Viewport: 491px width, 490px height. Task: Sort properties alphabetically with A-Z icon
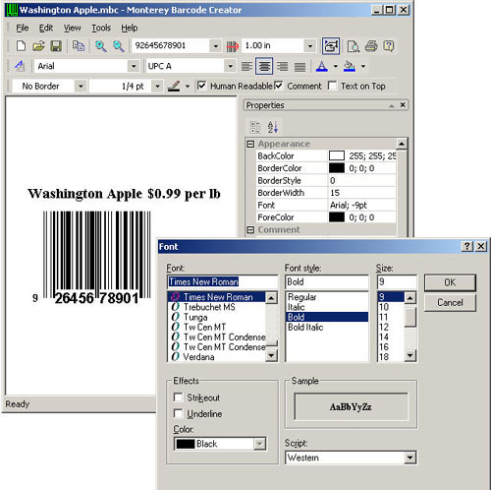(272, 127)
